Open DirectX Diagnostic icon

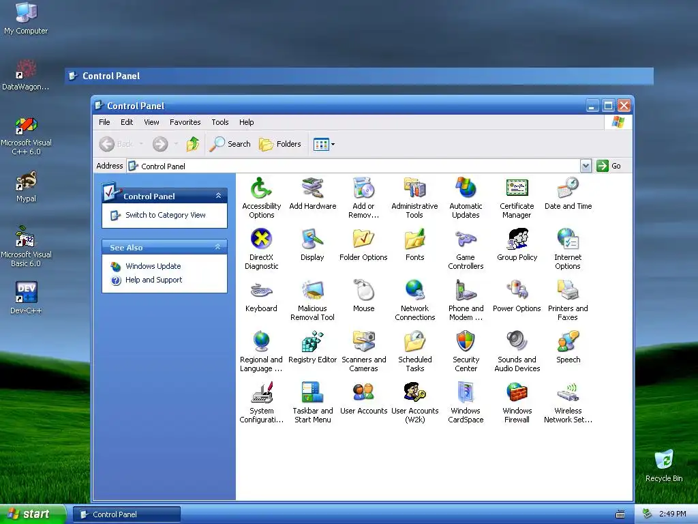coord(261,239)
